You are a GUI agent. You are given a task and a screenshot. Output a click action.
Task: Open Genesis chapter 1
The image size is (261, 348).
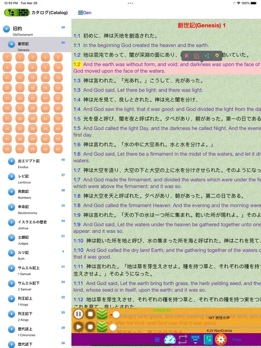(7, 58)
